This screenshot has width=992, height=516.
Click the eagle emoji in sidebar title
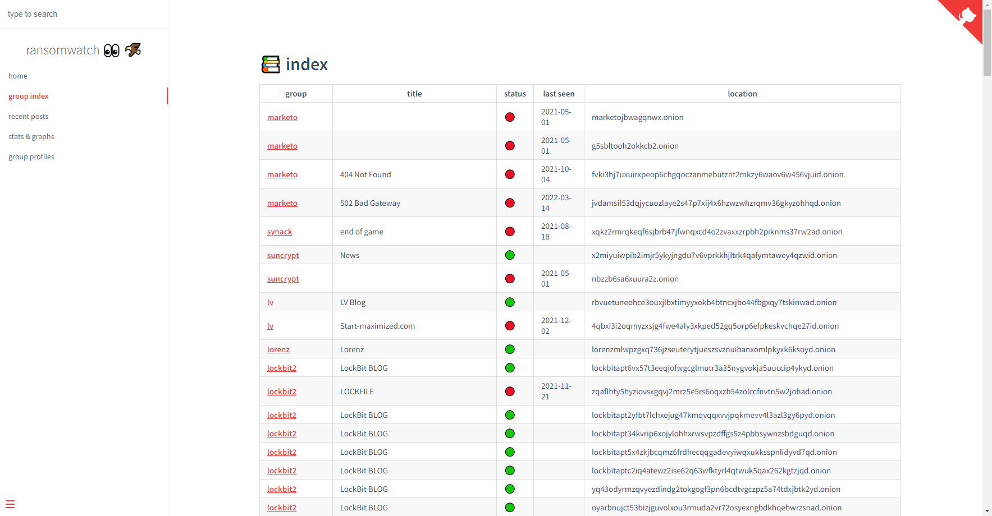[x=133, y=50]
